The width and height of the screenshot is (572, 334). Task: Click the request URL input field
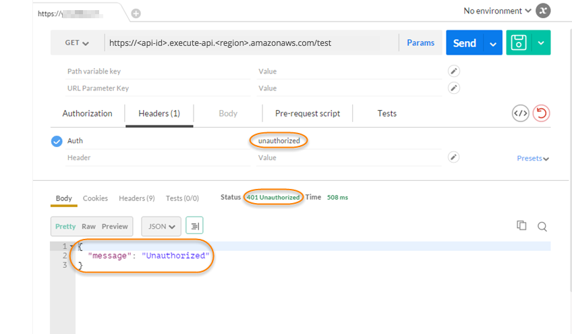[x=250, y=43]
